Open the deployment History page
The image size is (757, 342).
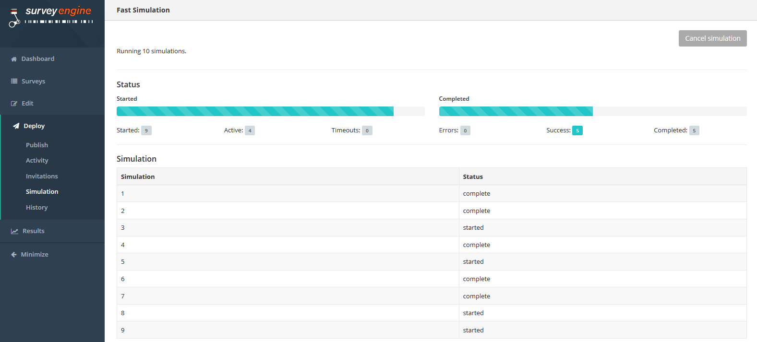click(x=36, y=208)
